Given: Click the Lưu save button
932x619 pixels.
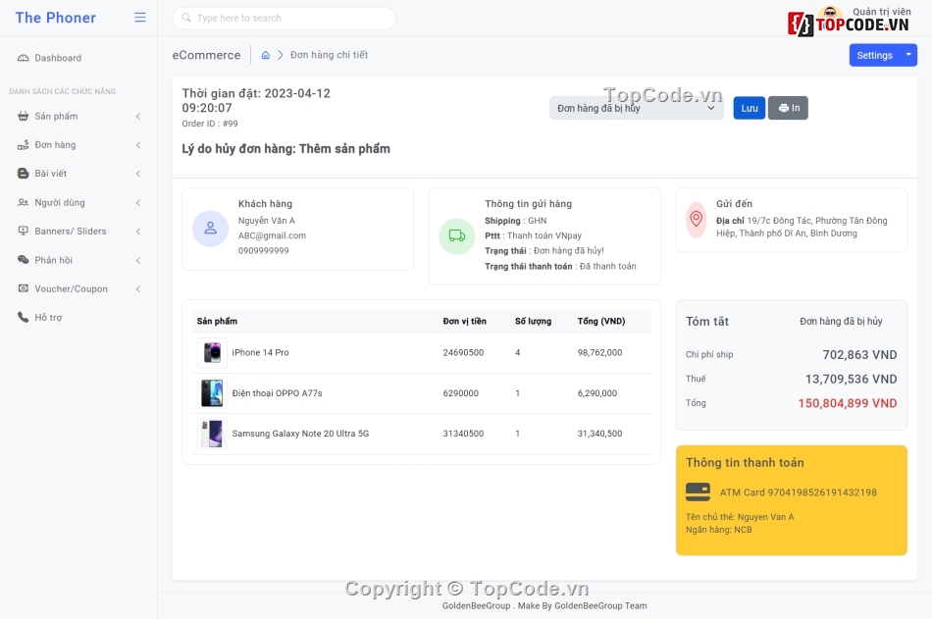Looking at the screenshot, I should pyautogui.click(x=750, y=108).
